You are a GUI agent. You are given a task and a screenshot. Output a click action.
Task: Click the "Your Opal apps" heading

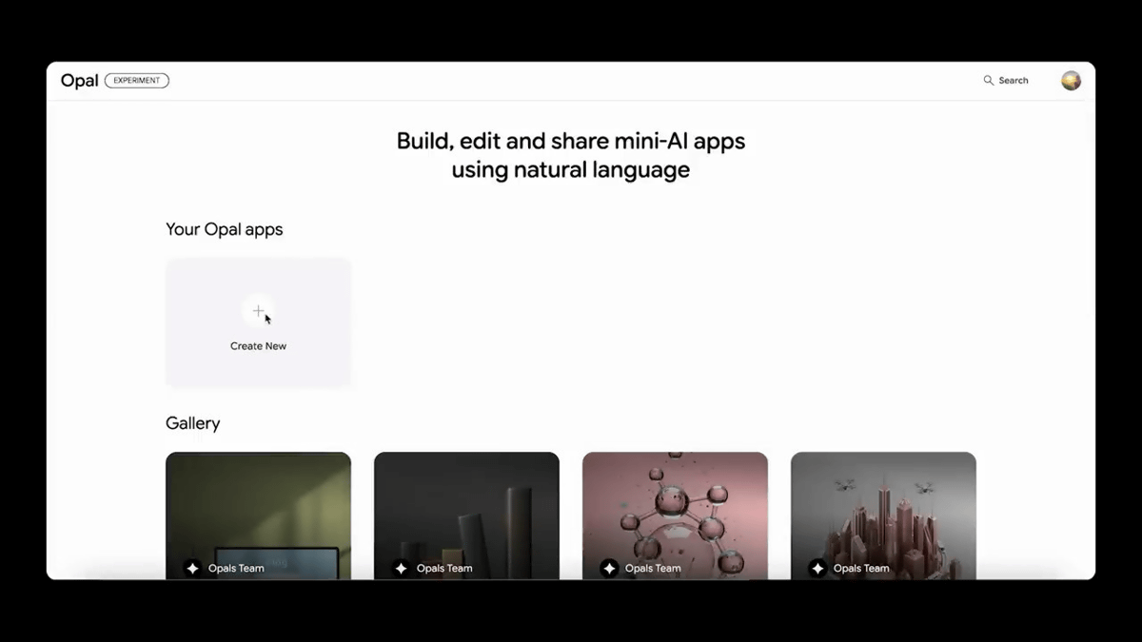pos(225,229)
